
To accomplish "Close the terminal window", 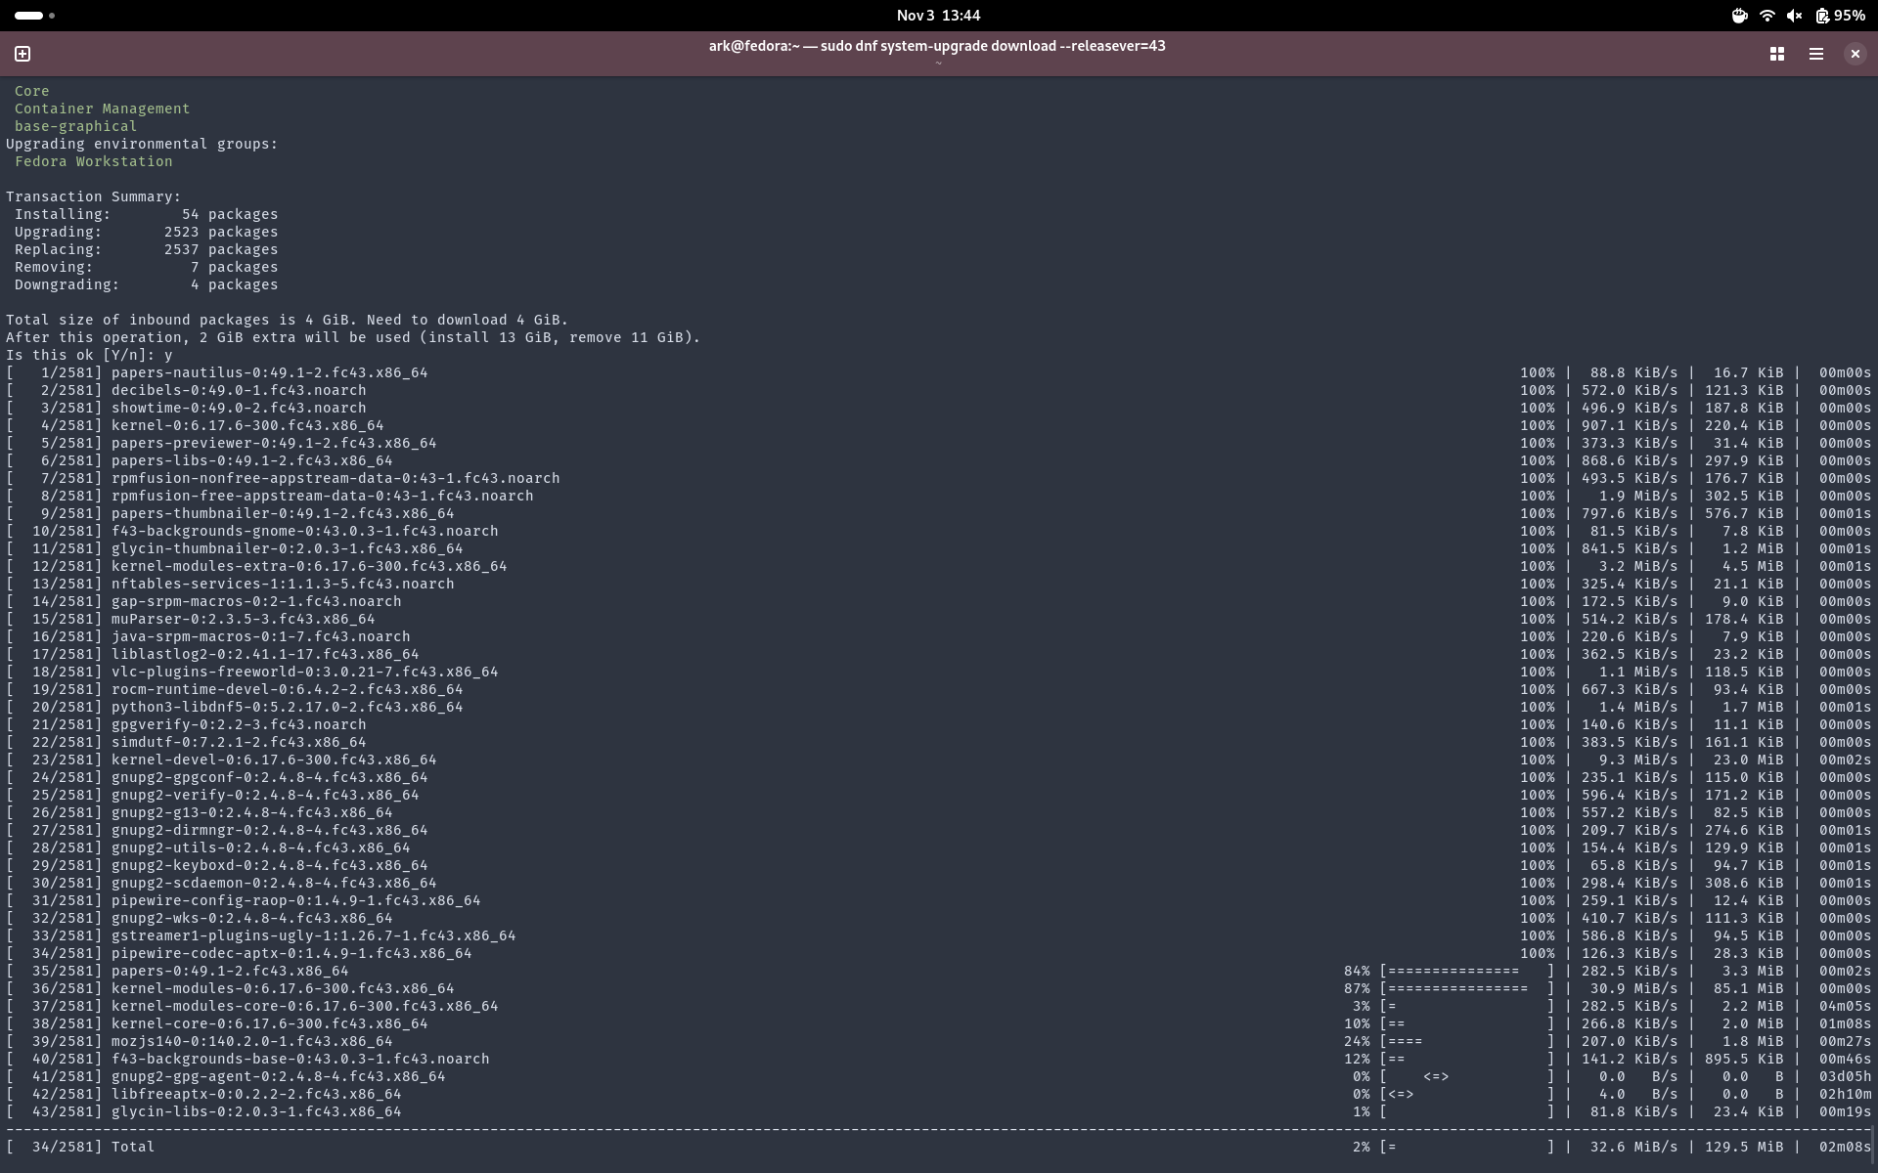I will pyautogui.click(x=1855, y=54).
